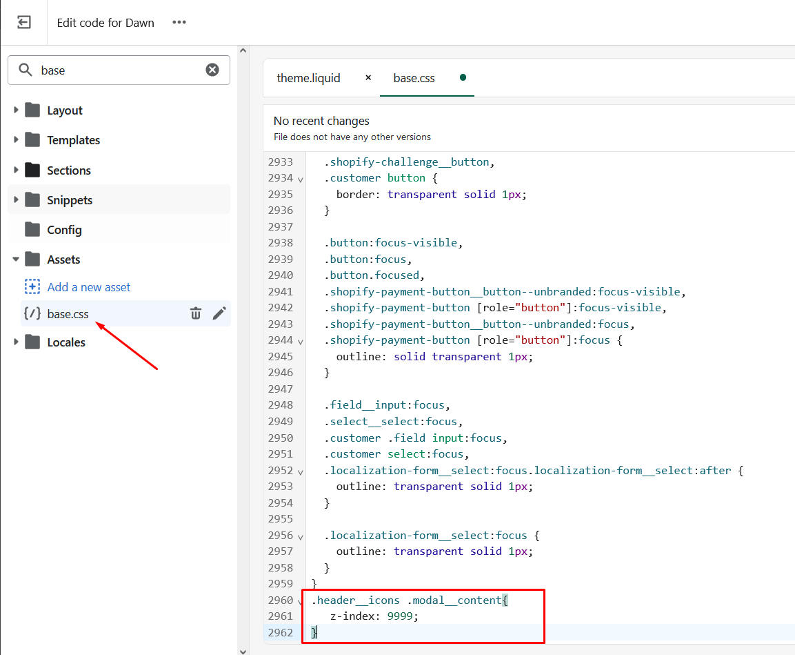The image size is (795, 655).
Task: Click '.customer select:focus,' code line
Action: [x=397, y=454]
